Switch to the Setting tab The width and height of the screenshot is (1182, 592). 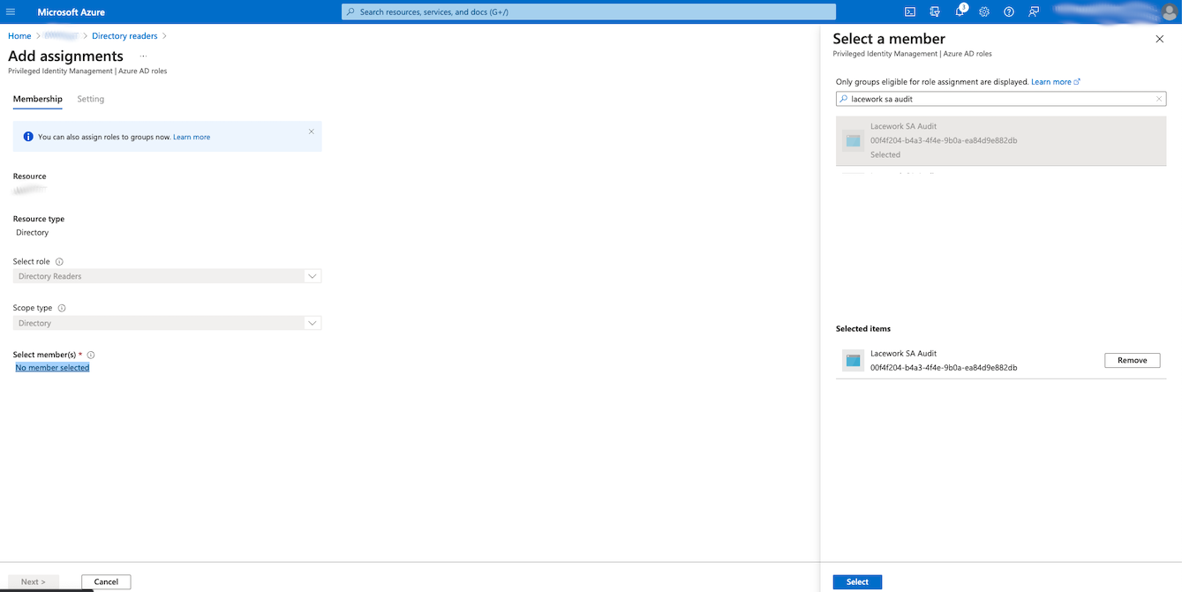pos(90,99)
